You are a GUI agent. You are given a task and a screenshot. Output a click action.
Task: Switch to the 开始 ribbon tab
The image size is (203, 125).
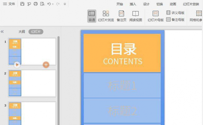tap(119, 4)
